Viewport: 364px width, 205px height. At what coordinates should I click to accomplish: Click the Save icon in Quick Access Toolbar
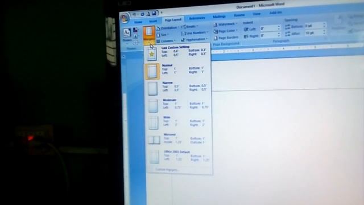point(154,14)
